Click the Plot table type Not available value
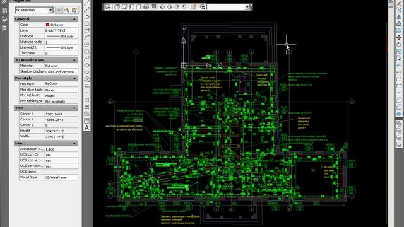This screenshot has width=404, height=227. tap(61, 102)
